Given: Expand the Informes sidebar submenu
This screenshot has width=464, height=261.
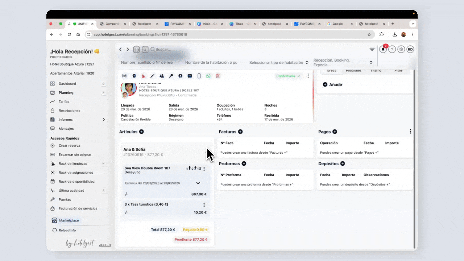Looking at the screenshot, I should point(104,120).
